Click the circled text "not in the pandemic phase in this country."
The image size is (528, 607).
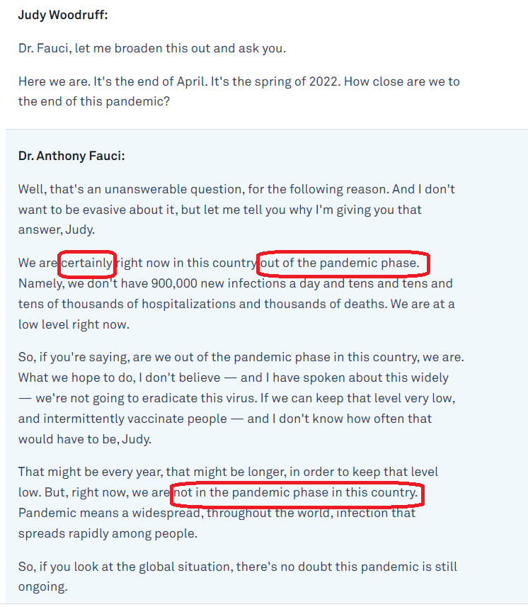296,492
